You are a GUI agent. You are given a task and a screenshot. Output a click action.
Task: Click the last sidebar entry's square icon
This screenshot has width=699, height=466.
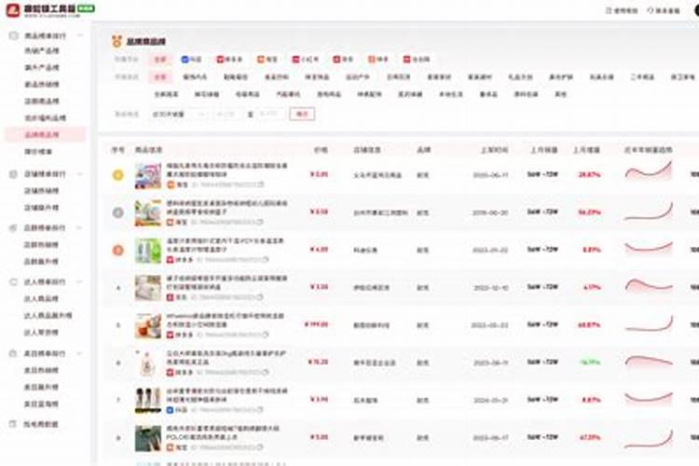tap(13, 424)
